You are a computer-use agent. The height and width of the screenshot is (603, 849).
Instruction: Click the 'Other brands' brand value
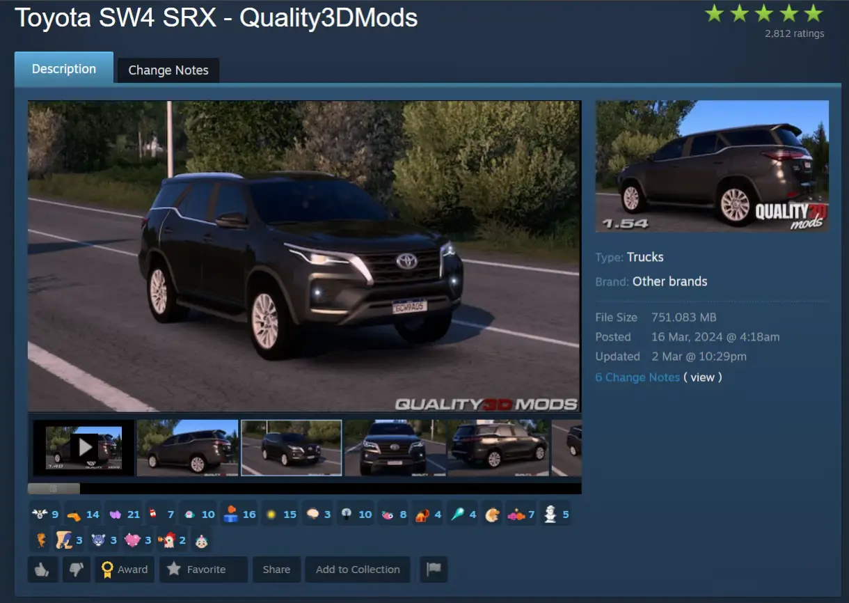[669, 281]
